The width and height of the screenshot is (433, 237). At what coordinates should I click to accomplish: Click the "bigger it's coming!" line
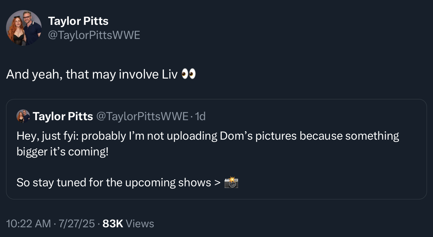(x=63, y=151)
